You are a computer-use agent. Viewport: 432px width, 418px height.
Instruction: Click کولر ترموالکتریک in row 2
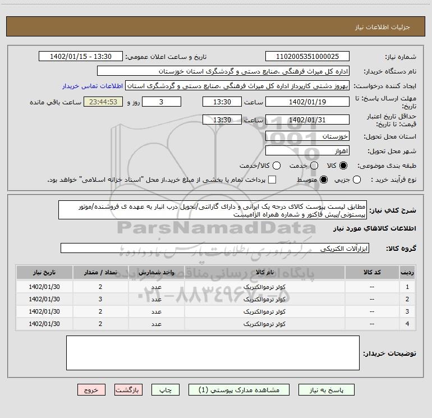pos(264,299)
